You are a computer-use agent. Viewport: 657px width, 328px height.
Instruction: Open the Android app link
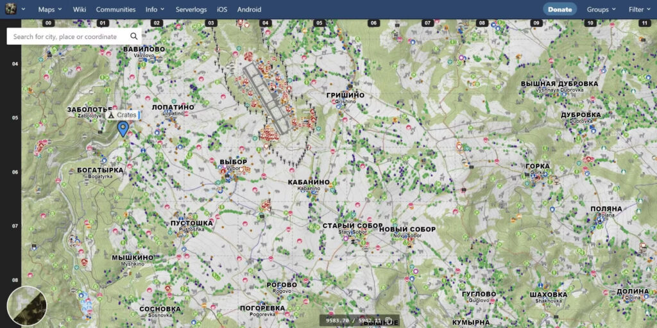click(249, 10)
